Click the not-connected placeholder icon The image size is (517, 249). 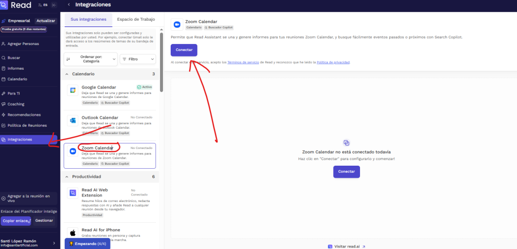coord(346,143)
